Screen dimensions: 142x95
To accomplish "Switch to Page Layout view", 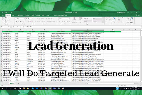I will pyautogui.click(x=122, y=85).
